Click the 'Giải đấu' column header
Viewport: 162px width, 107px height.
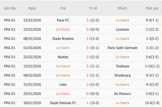click(x=10, y=8)
